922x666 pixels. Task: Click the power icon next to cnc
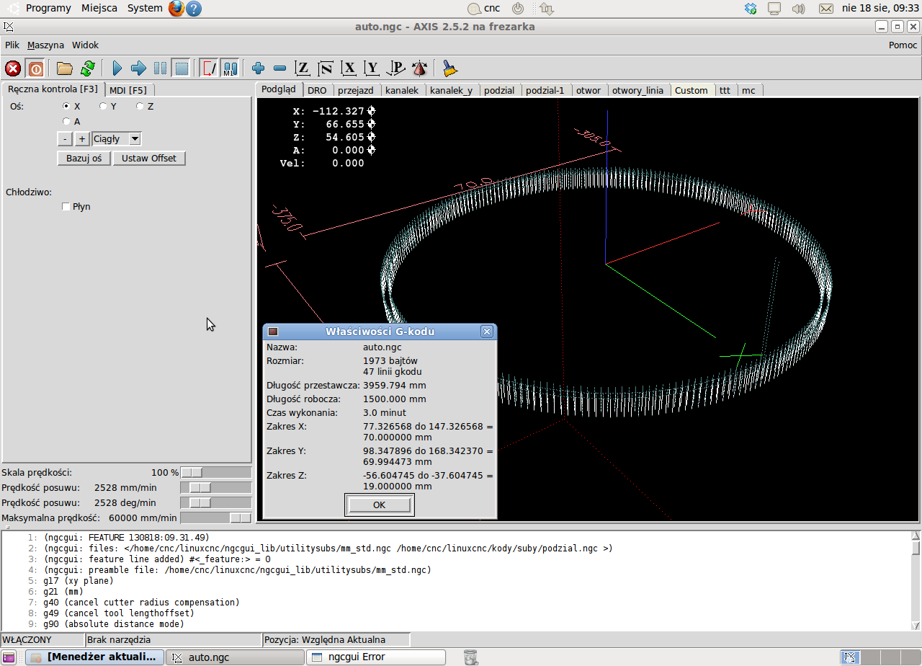pos(517,9)
